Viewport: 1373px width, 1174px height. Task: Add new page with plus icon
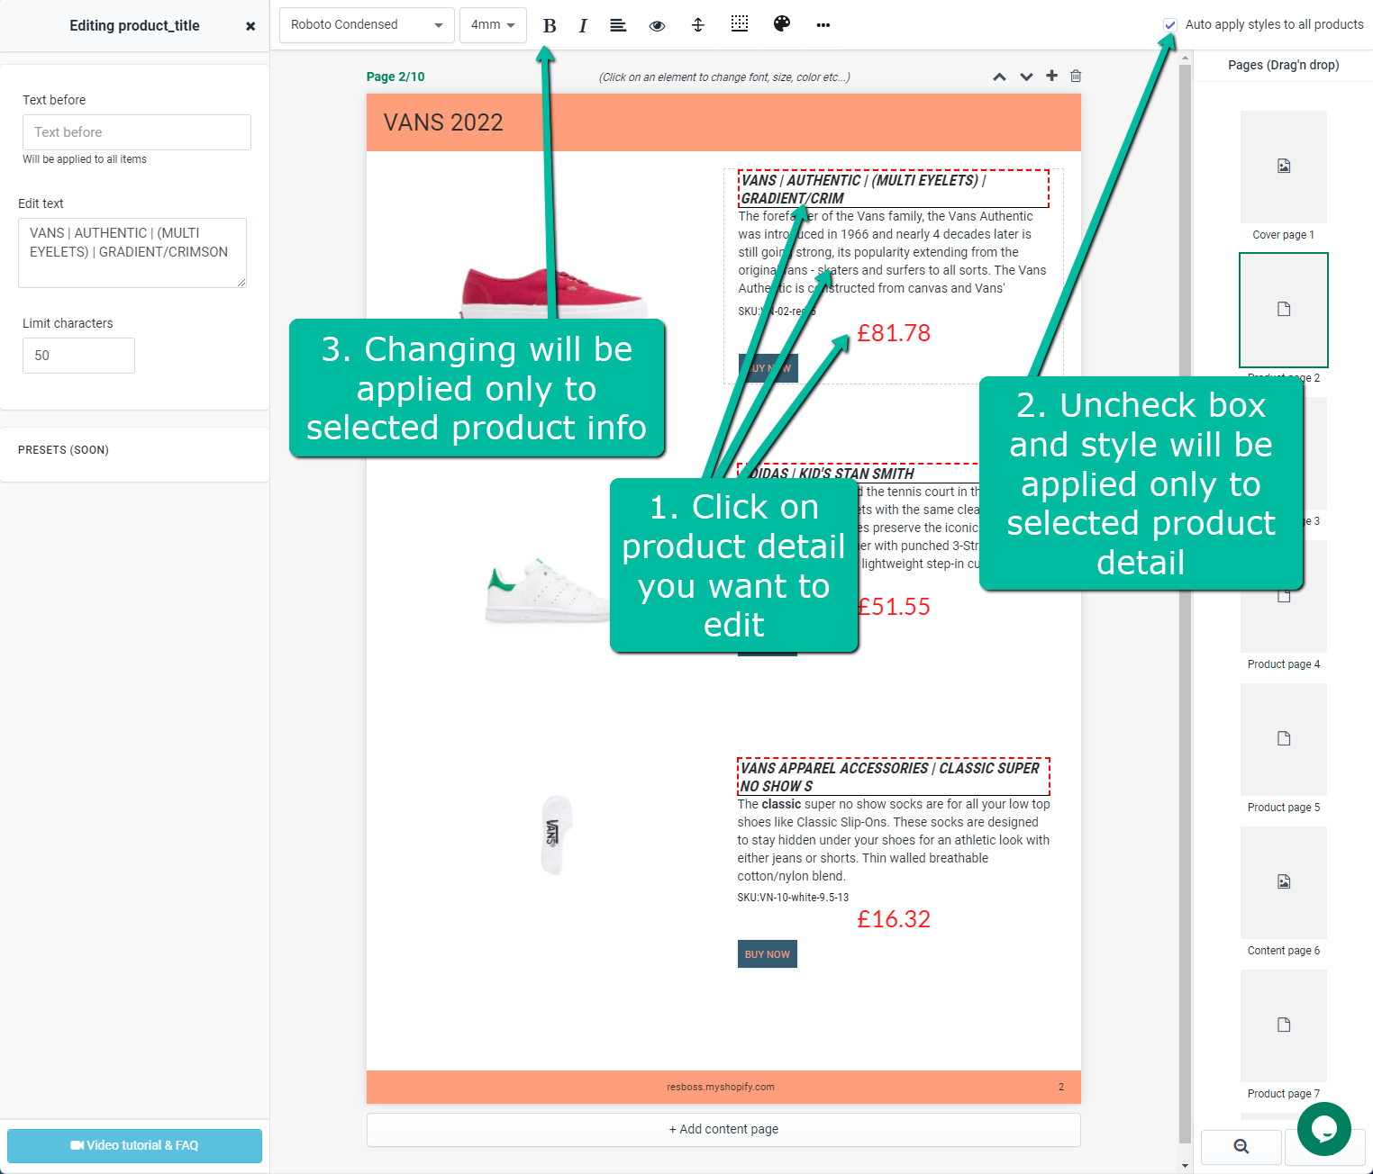(x=1051, y=76)
